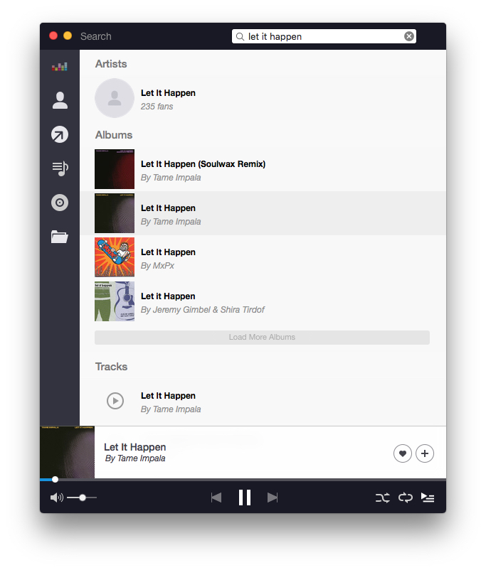Image resolution: width=486 pixels, height=570 pixels.
Task: Skip to previous track
Action: tap(216, 498)
